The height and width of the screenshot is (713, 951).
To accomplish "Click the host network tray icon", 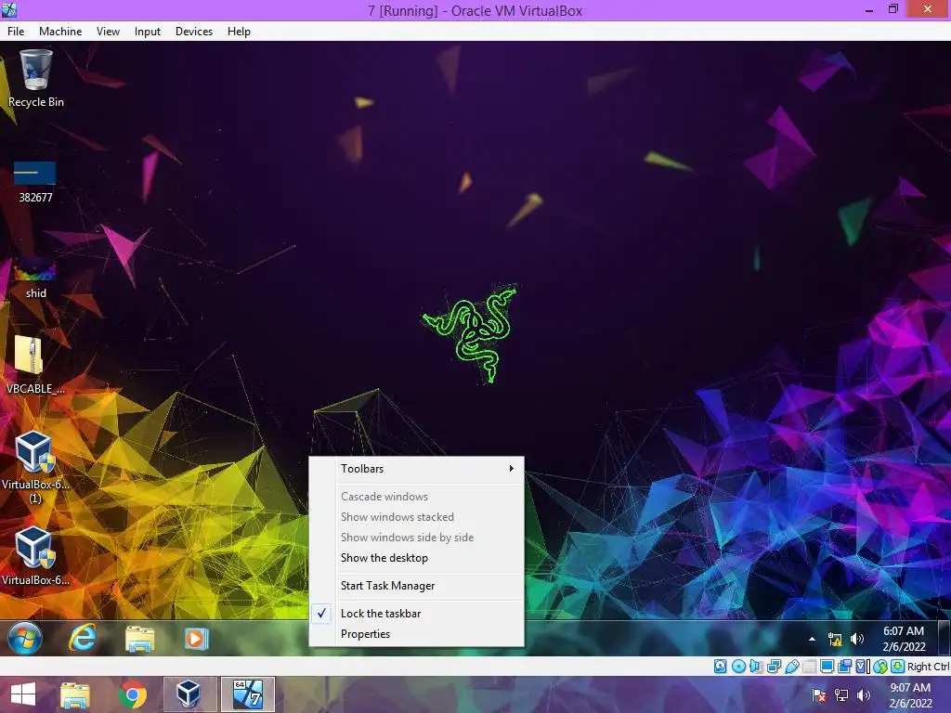I will [x=841, y=694].
